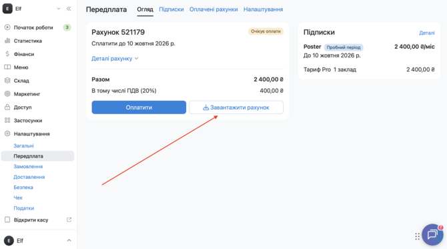Click the Меню book icon

(x=7, y=67)
